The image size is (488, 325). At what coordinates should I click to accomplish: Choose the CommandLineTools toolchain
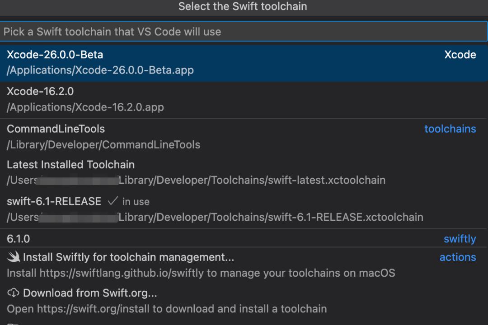click(x=244, y=137)
